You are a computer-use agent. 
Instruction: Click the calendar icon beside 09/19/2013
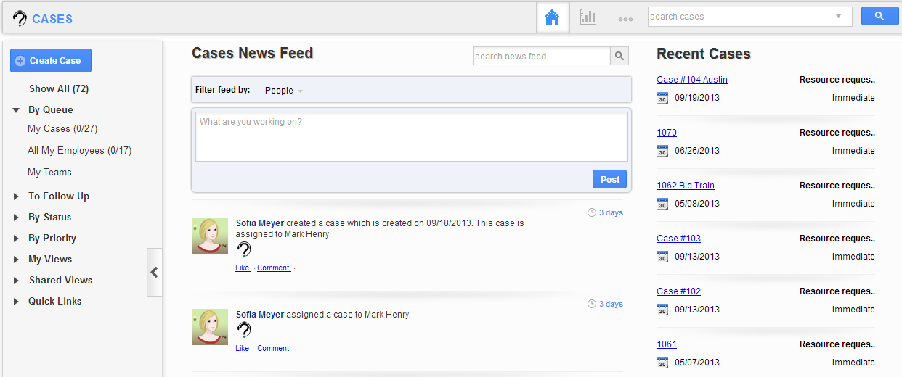[x=662, y=98]
